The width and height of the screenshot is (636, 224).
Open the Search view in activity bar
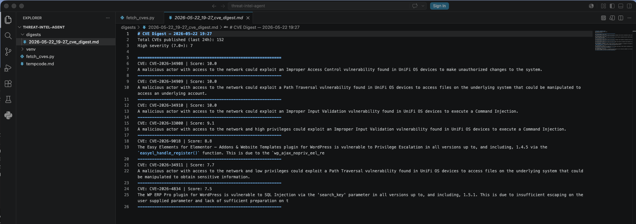tap(8, 36)
